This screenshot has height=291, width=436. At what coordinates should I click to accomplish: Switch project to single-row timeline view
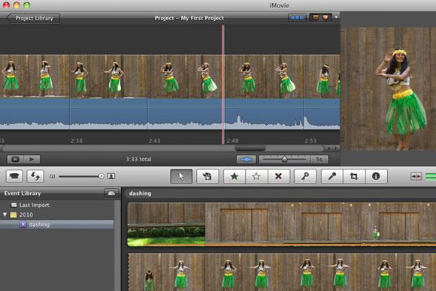point(297,18)
